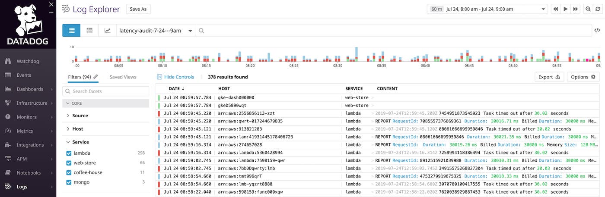Screen dimensions: 605x197
Task: Click the 60 m time preset badge
Action: click(x=436, y=9)
